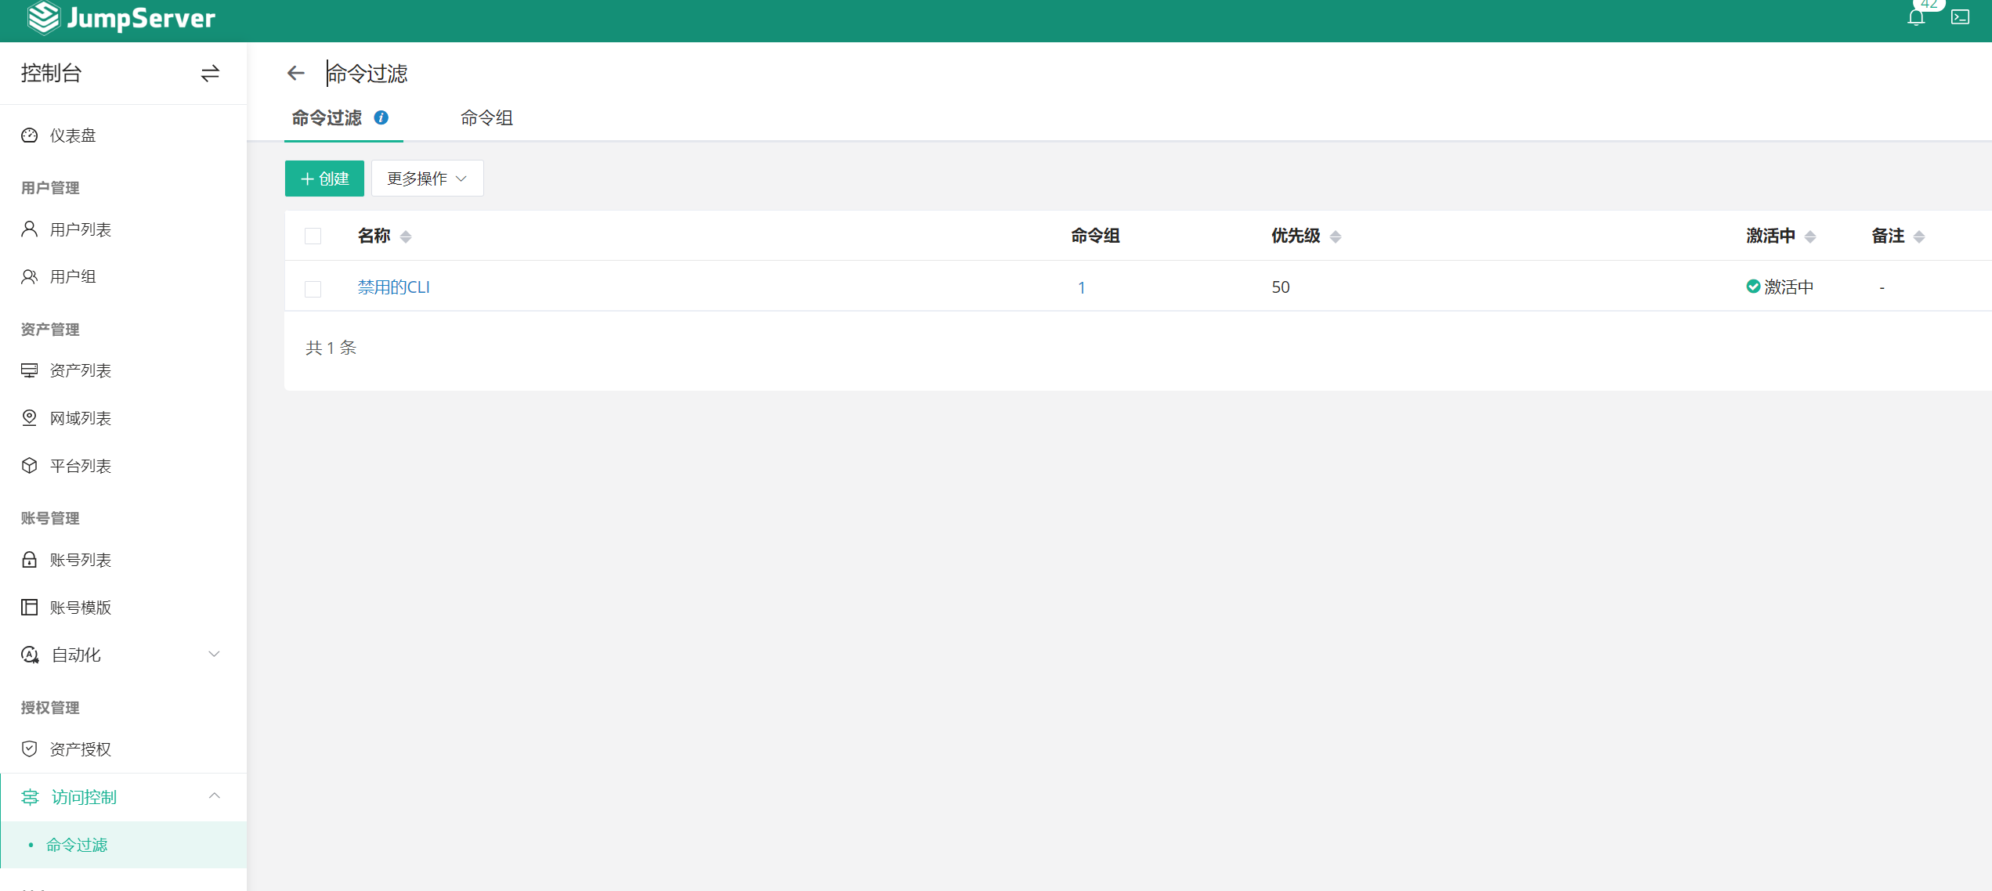Open 平台列表 cube icon entry
The image size is (1992, 891).
pos(80,466)
